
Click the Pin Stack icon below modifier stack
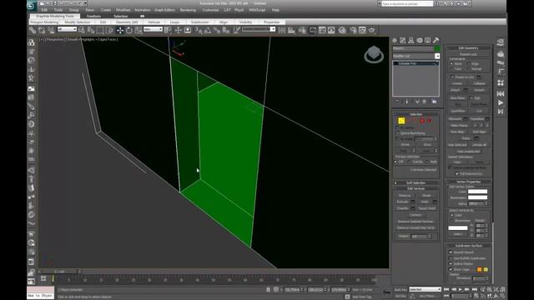point(397,102)
